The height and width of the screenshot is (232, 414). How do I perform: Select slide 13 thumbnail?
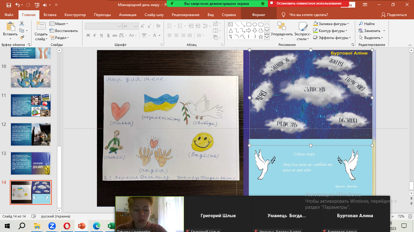pos(31,163)
